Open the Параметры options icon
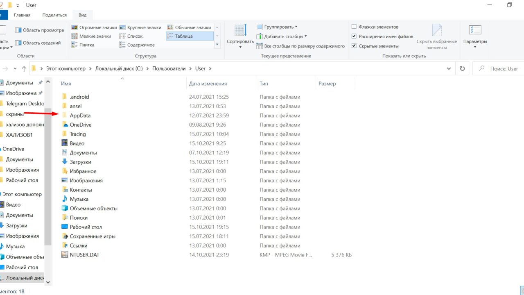This screenshot has height=295, width=524. coord(475,31)
